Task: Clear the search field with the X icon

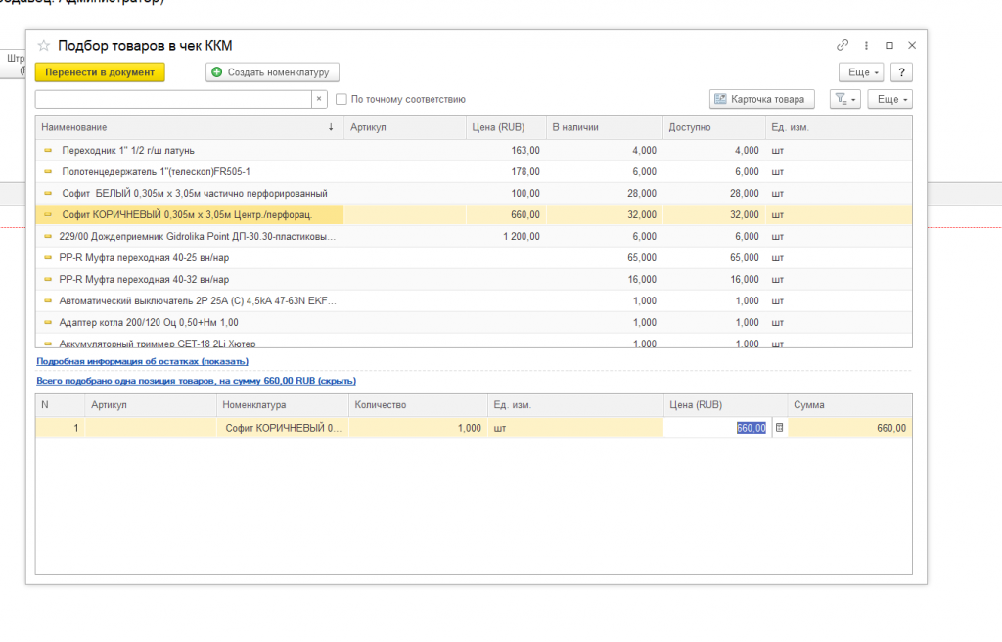Action: 319,99
